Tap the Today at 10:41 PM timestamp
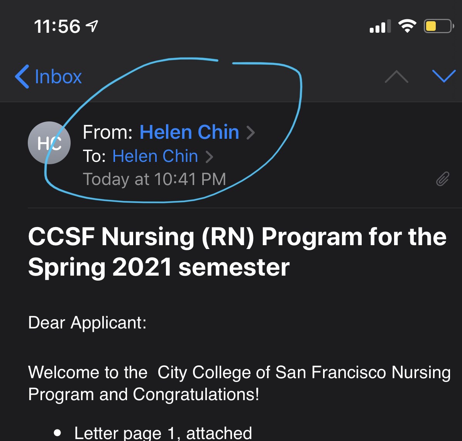The image size is (462, 441). [x=154, y=179]
